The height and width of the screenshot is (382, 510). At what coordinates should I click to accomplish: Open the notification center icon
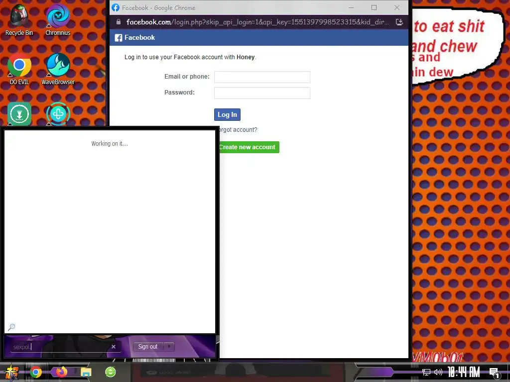(495, 373)
